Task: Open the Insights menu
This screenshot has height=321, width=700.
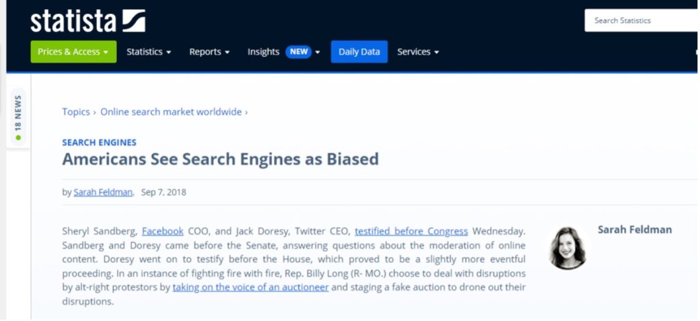Action: tap(263, 52)
